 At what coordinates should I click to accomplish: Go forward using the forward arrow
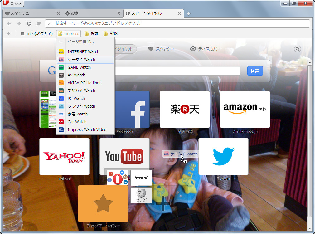[x=19, y=23]
